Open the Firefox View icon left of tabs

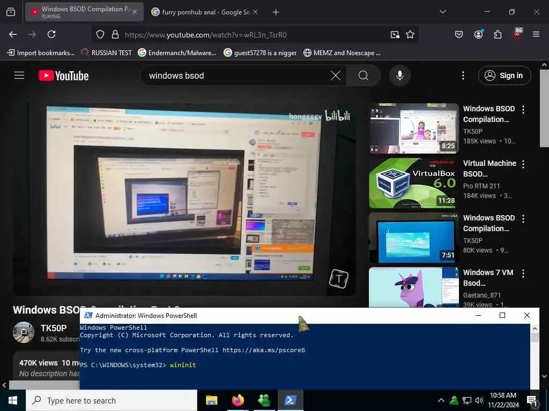(11, 12)
